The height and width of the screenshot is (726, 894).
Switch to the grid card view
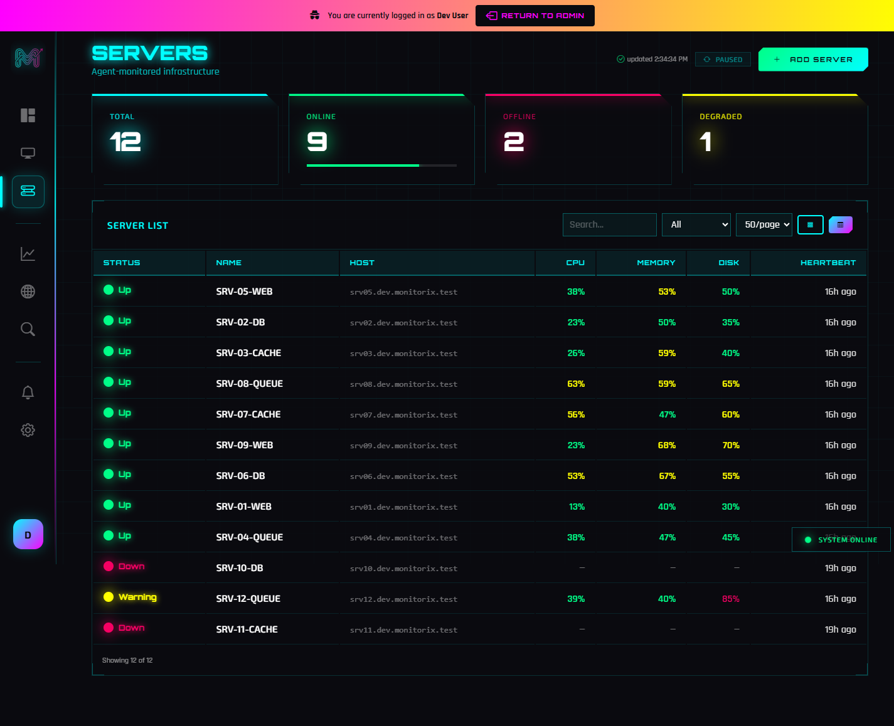point(811,224)
